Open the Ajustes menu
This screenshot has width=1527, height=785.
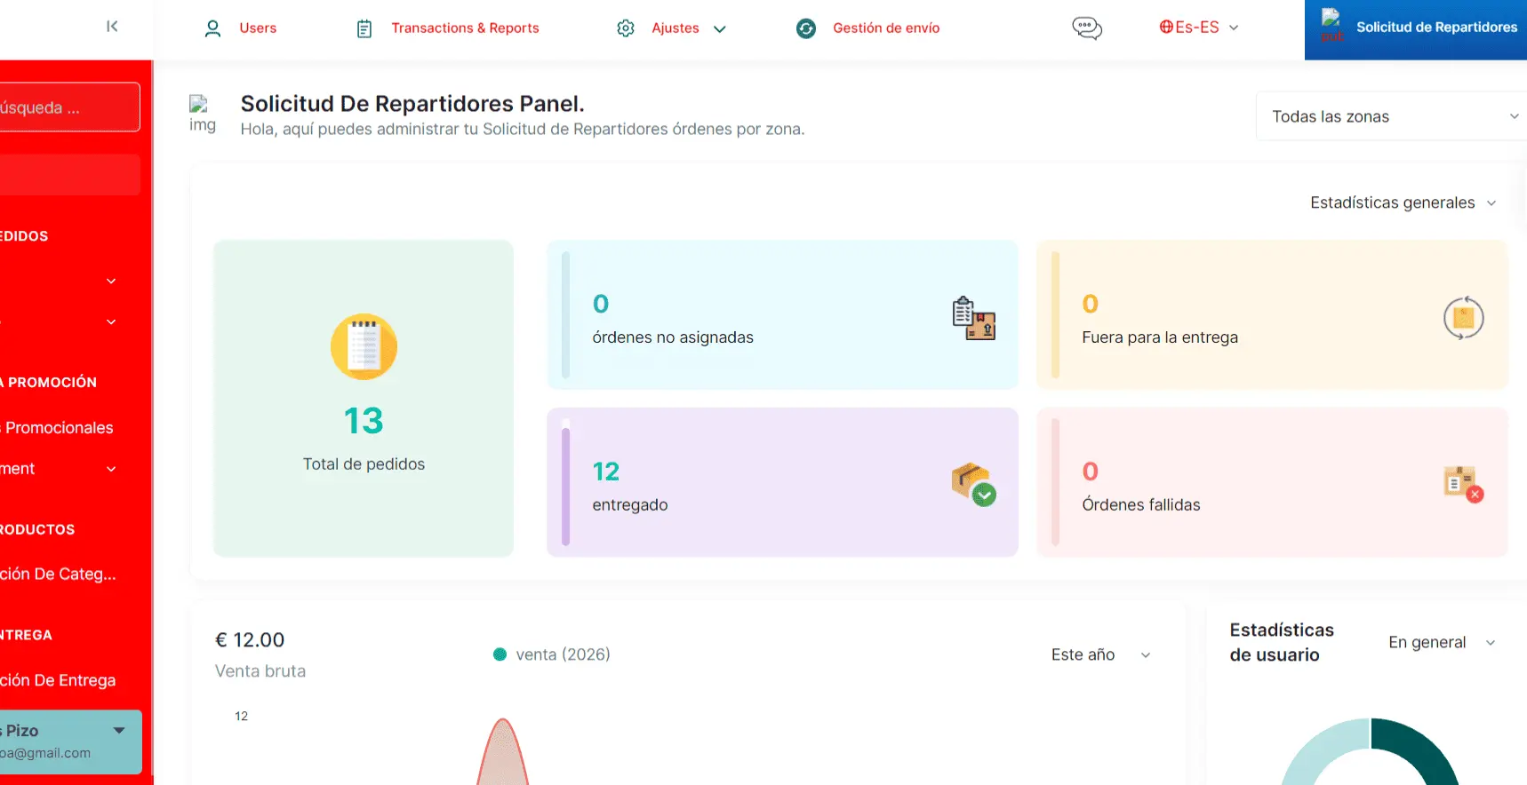(x=688, y=28)
